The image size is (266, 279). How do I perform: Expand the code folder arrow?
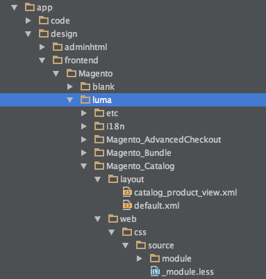coord(28,21)
